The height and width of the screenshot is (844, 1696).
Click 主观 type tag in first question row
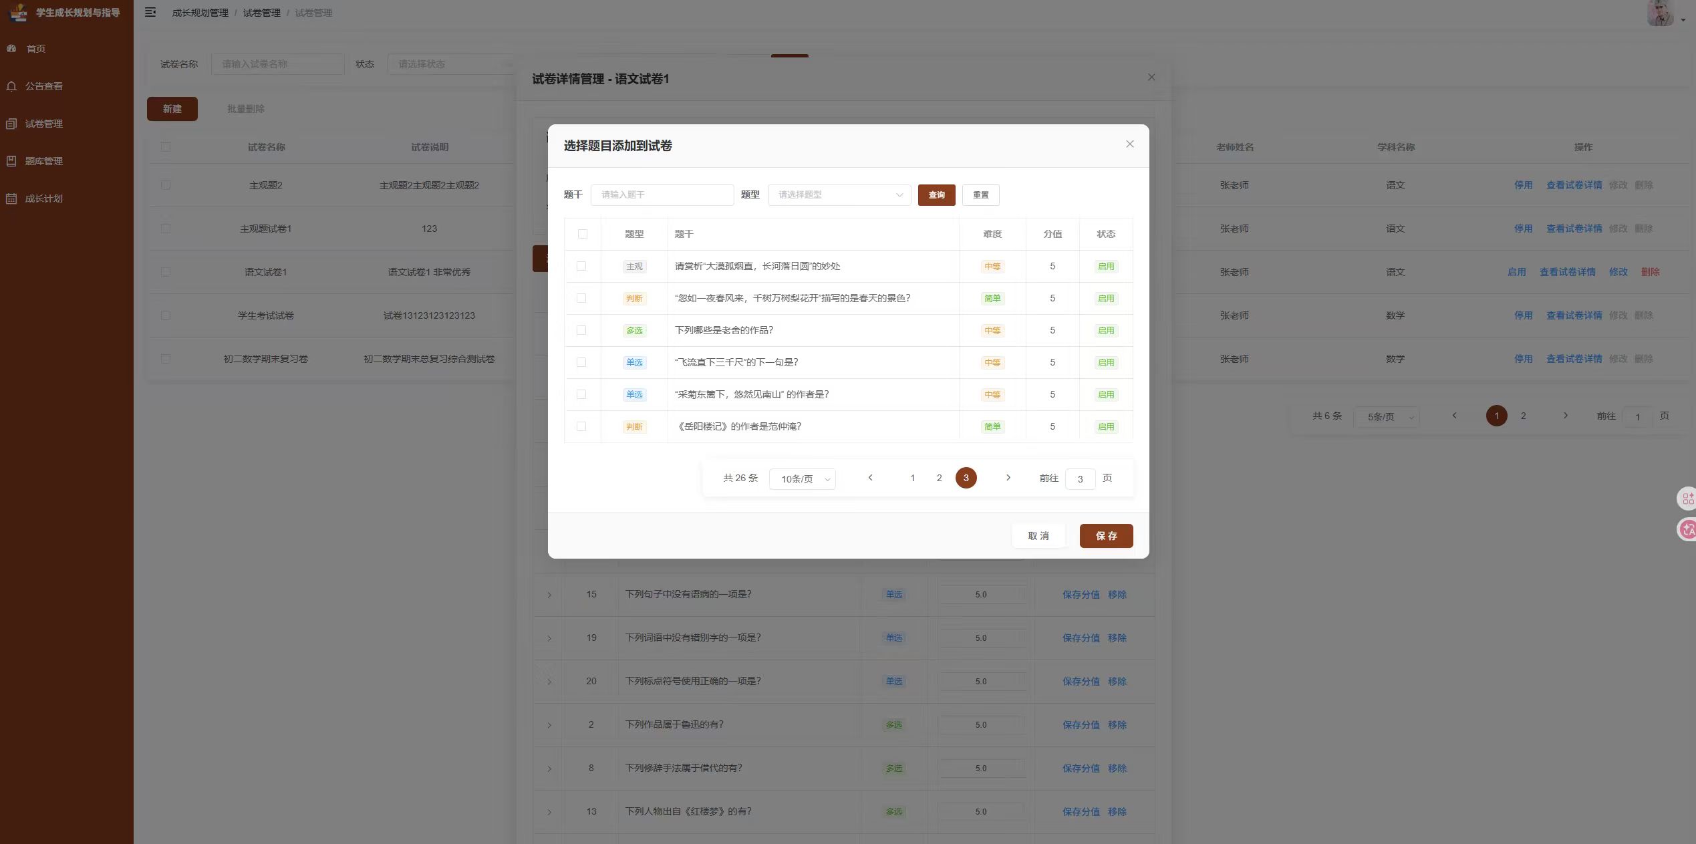click(x=634, y=266)
